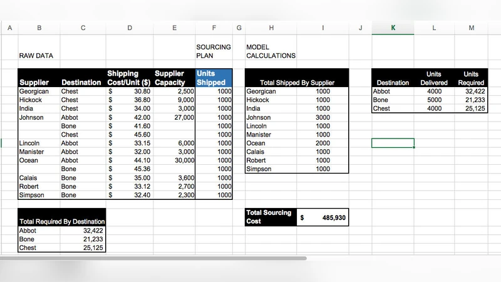501x282 pixels.
Task: Click the 25,125 units required cell in column M
Action: tap(471, 108)
